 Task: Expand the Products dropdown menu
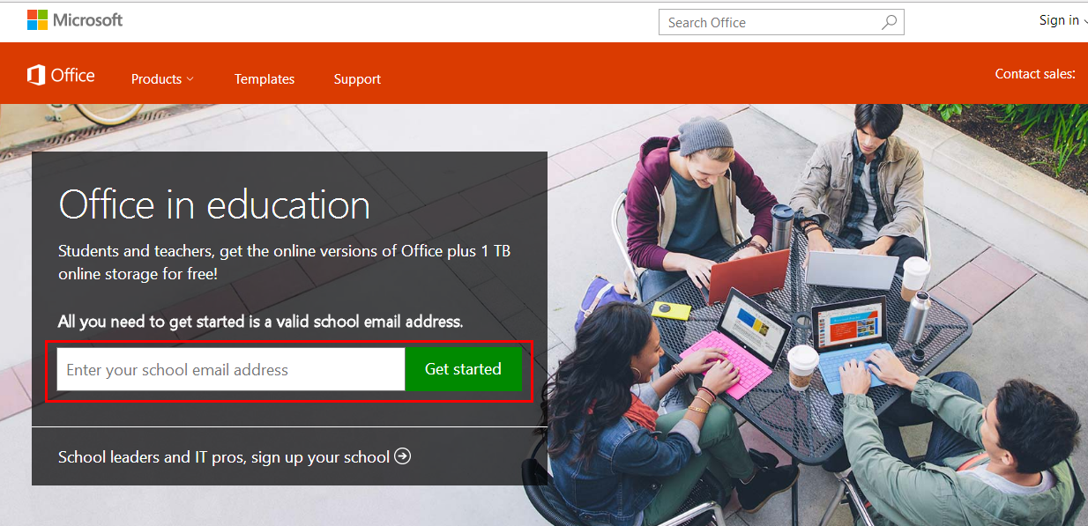(x=162, y=78)
